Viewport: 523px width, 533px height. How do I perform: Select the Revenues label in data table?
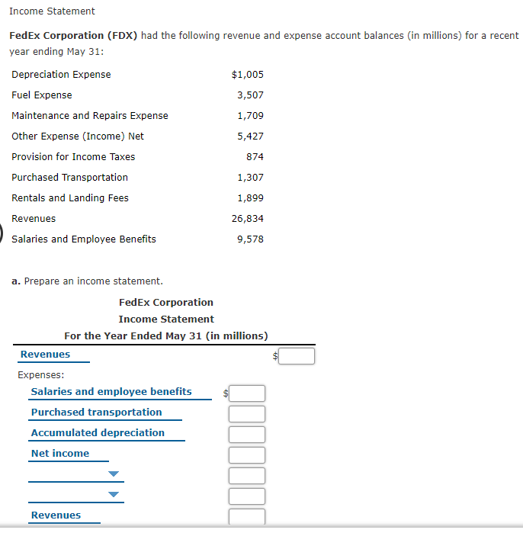tap(34, 219)
